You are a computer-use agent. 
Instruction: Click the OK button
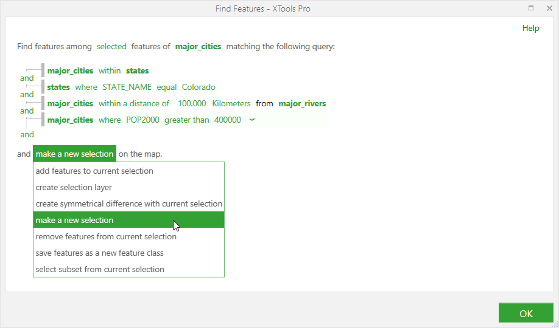click(526, 313)
